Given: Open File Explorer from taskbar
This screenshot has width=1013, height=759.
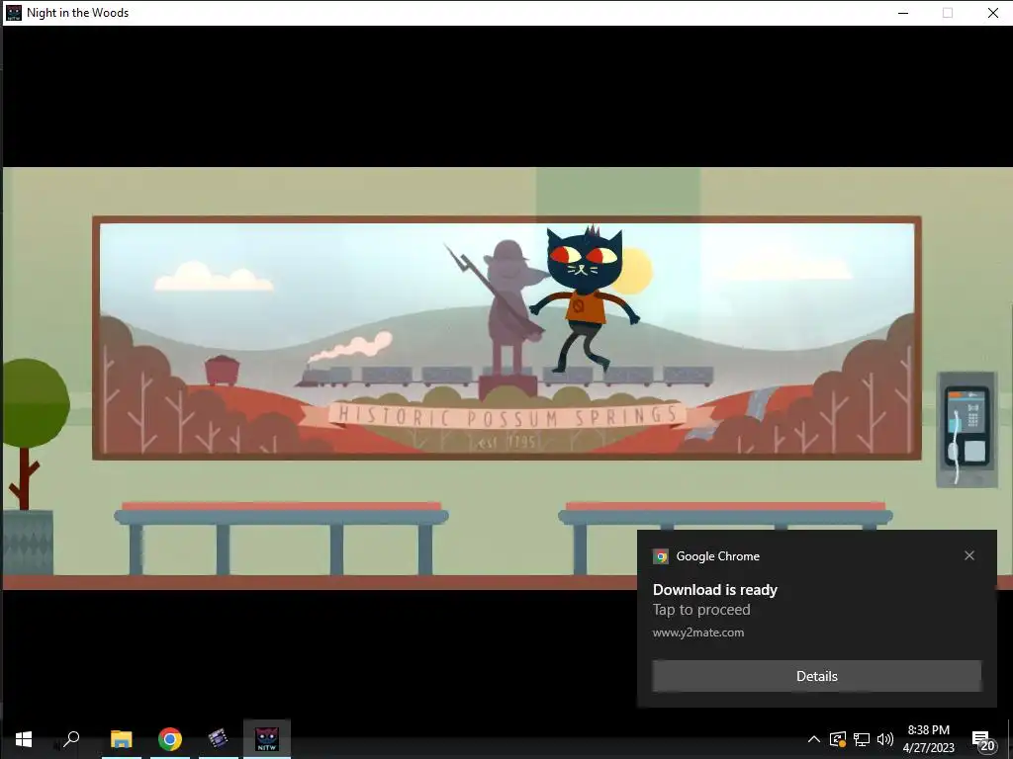Looking at the screenshot, I should tap(122, 739).
